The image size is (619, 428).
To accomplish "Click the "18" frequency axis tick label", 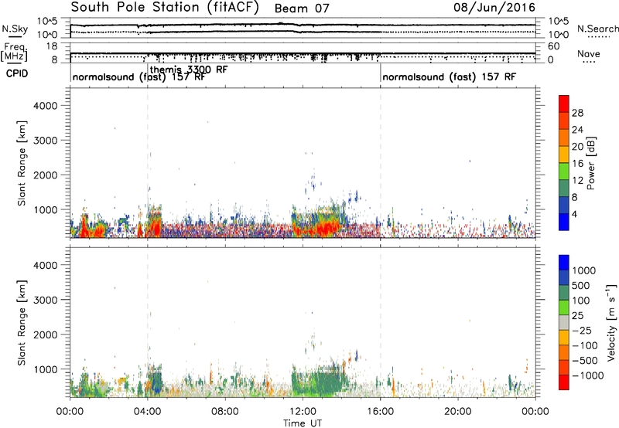I will (x=52, y=46).
